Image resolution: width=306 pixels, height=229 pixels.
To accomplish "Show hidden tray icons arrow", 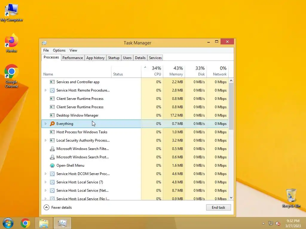I will [264, 223].
